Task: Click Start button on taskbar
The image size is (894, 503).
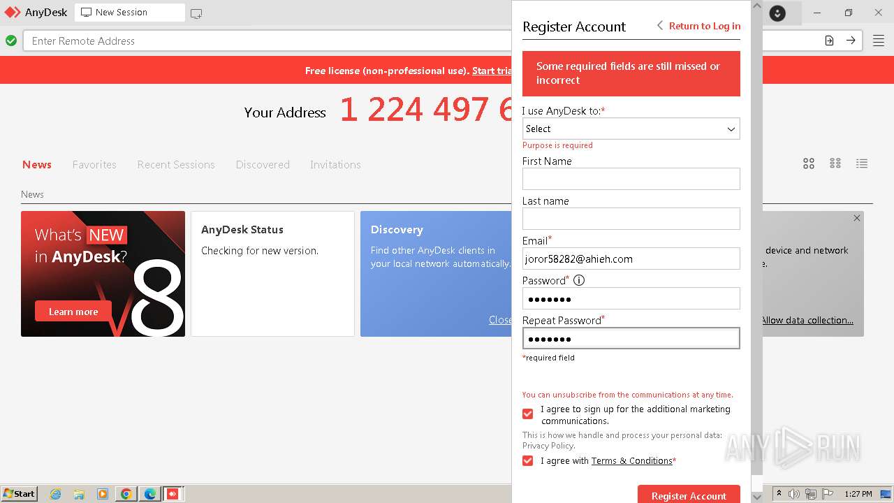Action: click(x=19, y=494)
